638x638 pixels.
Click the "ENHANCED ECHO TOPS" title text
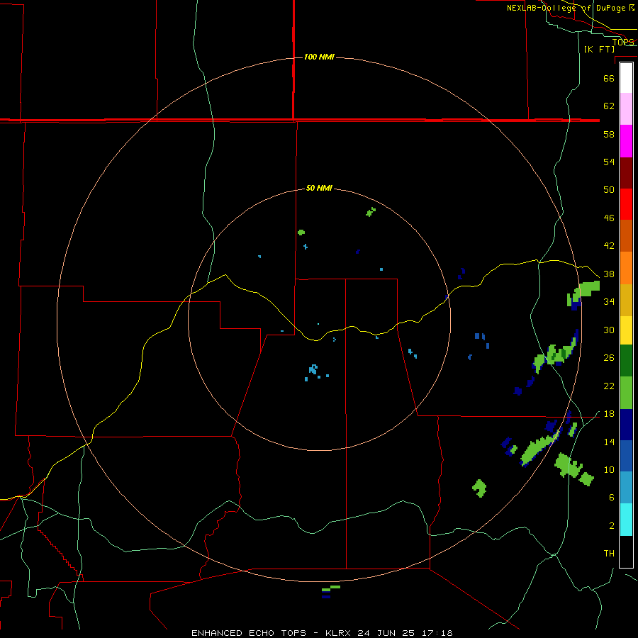click(x=249, y=633)
